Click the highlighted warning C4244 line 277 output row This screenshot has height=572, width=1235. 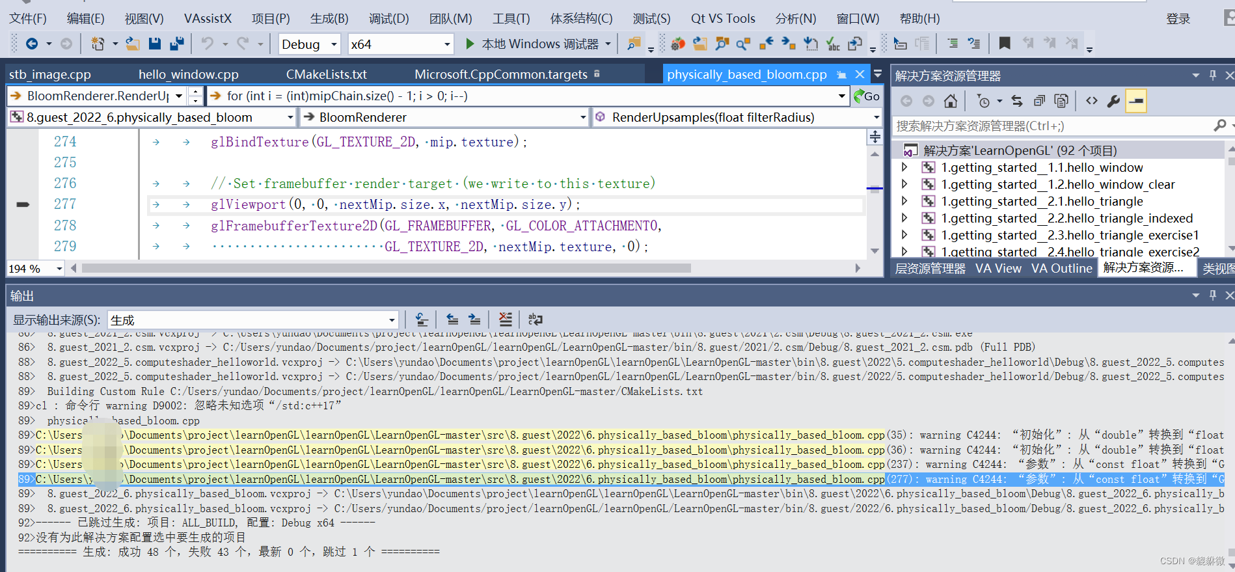[621, 479]
